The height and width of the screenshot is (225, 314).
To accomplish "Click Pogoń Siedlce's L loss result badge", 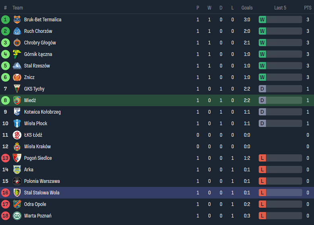I will [x=262, y=158].
